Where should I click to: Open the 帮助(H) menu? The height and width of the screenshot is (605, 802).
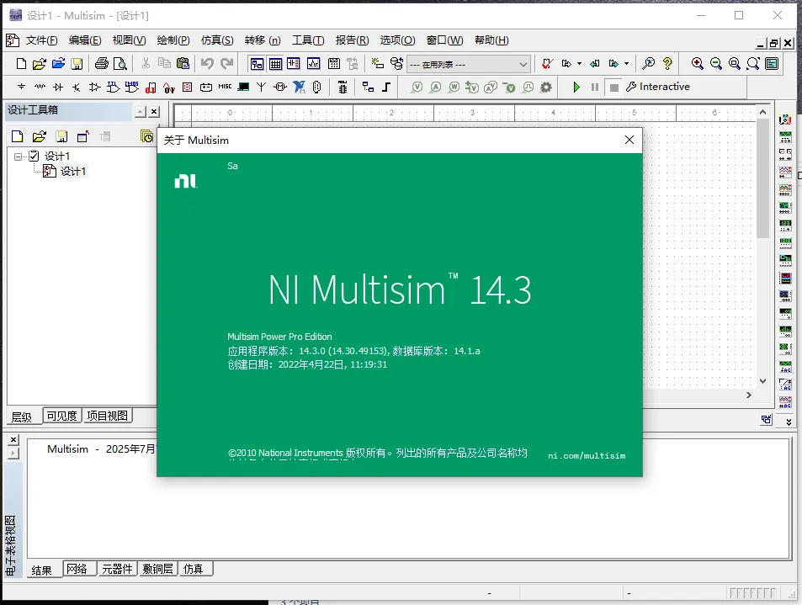[491, 40]
